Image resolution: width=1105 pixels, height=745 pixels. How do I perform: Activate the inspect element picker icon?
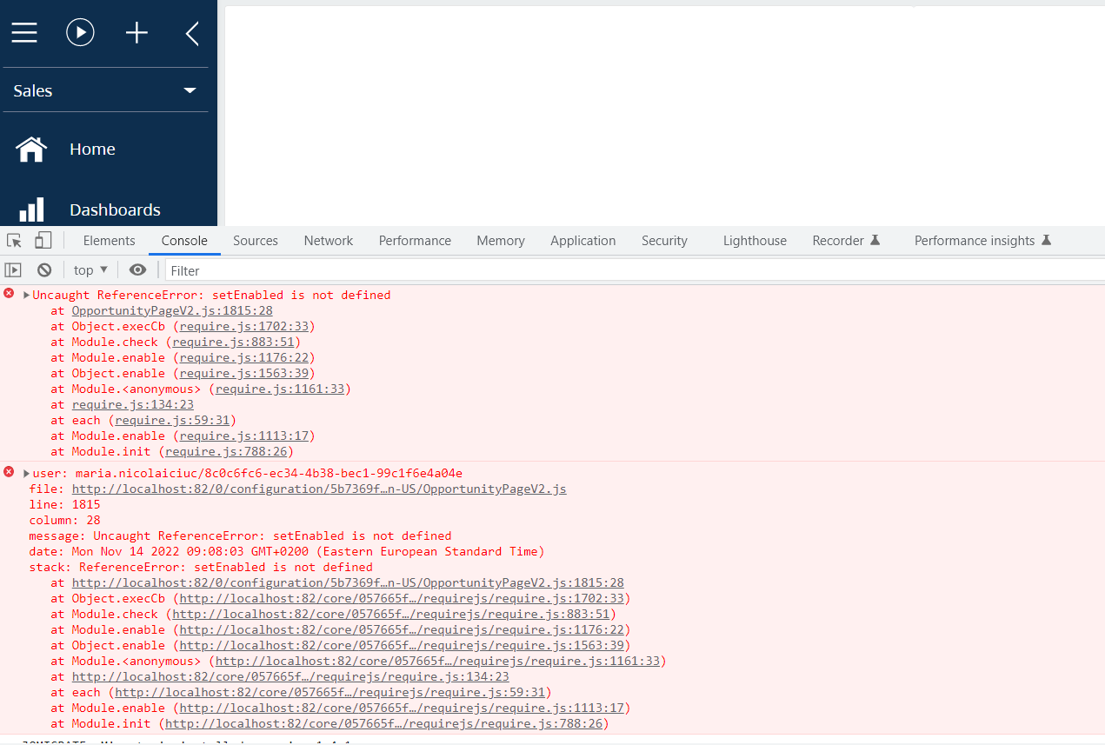[x=14, y=241]
